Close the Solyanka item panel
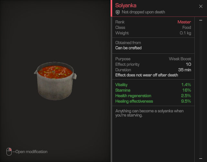 201,6
